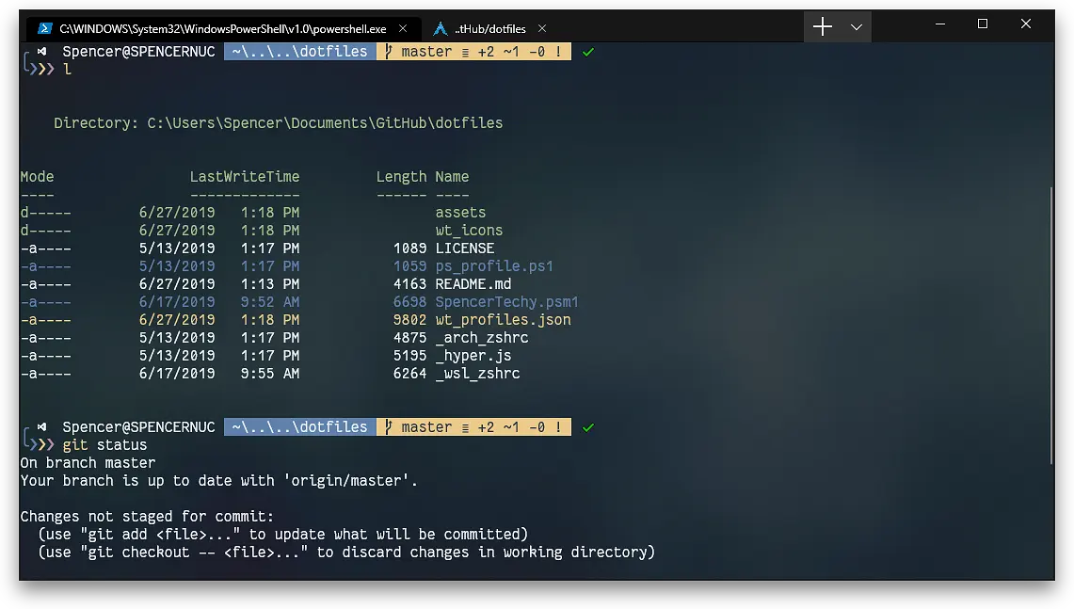Image resolution: width=1074 pixels, height=609 pixels.
Task: Click the git checkout hint line
Action: pos(345,553)
